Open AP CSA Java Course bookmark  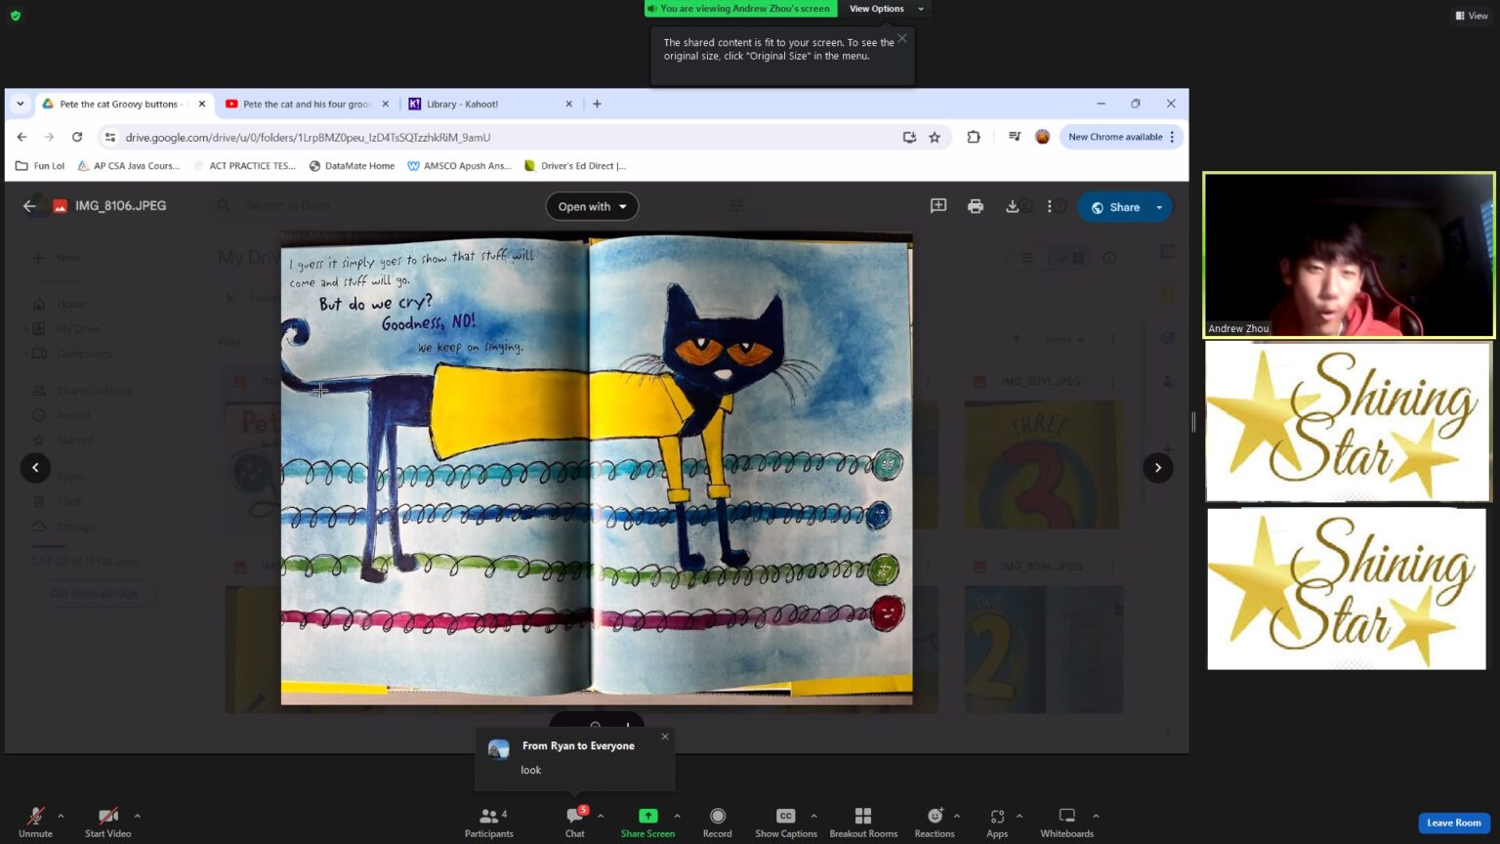tap(129, 166)
